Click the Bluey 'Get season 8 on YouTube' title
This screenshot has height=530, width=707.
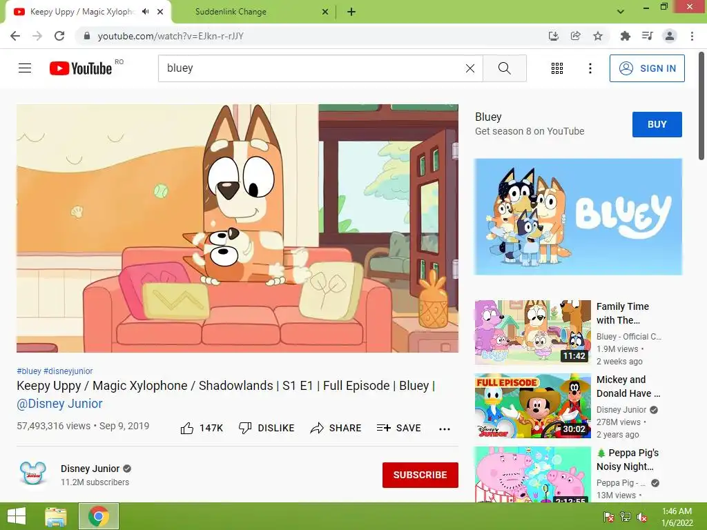pos(530,124)
